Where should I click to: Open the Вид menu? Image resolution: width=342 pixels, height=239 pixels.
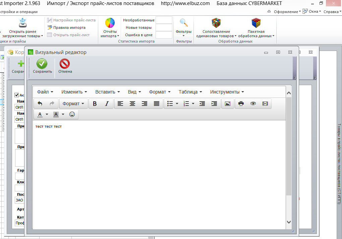(134, 92)
